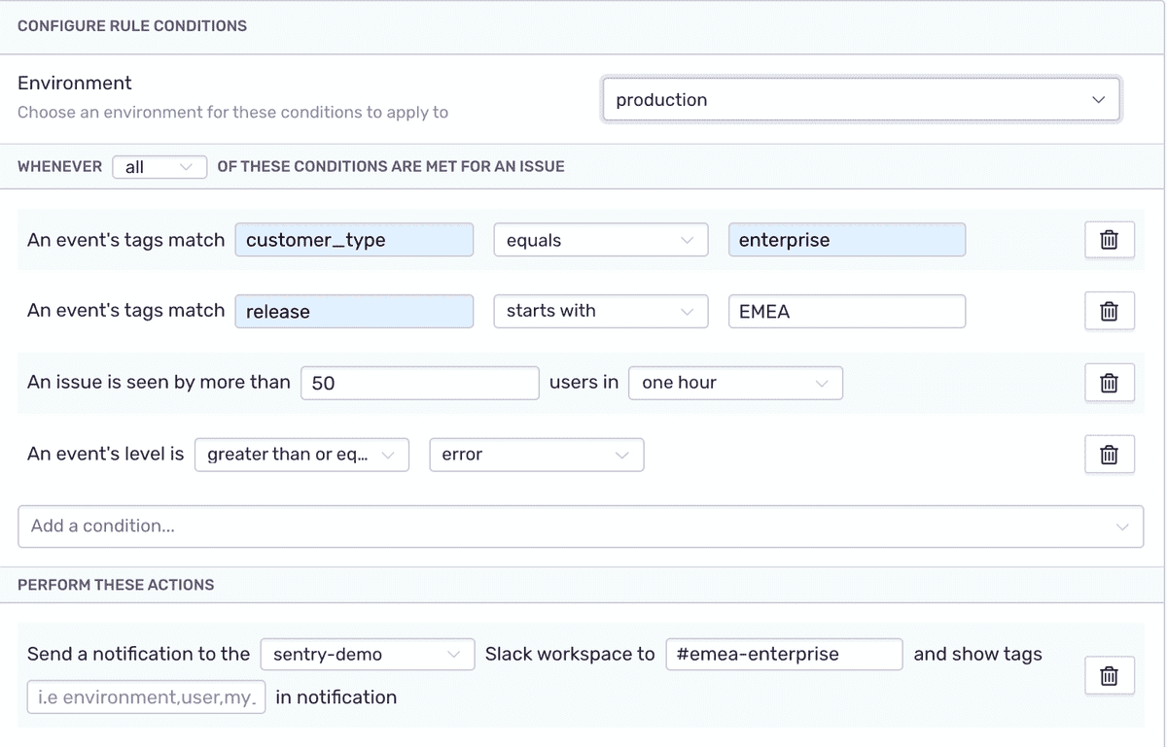Select the sentry-demo workspace dropdown

(367, 654)
